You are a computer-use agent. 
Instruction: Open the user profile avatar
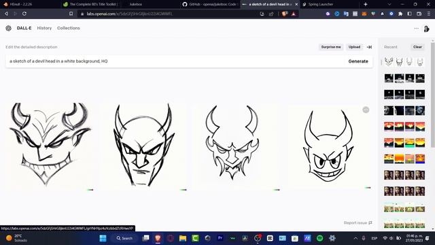click(426, 29)
